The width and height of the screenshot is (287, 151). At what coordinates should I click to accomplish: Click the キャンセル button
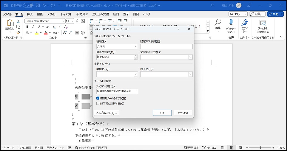183,113
